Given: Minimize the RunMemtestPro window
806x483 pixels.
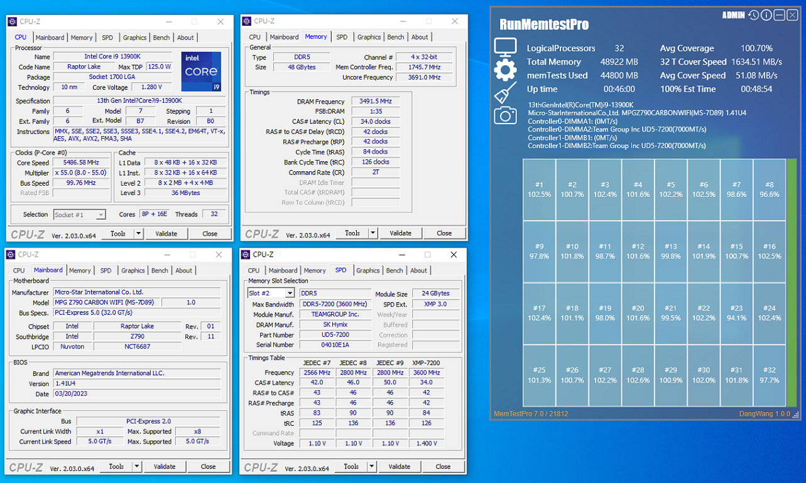Looking at the screenshot, I should pyautogui.click(x=779, y=15).
